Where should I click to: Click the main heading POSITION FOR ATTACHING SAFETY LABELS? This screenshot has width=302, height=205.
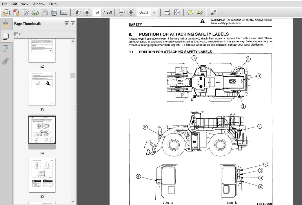click(184, 34)
